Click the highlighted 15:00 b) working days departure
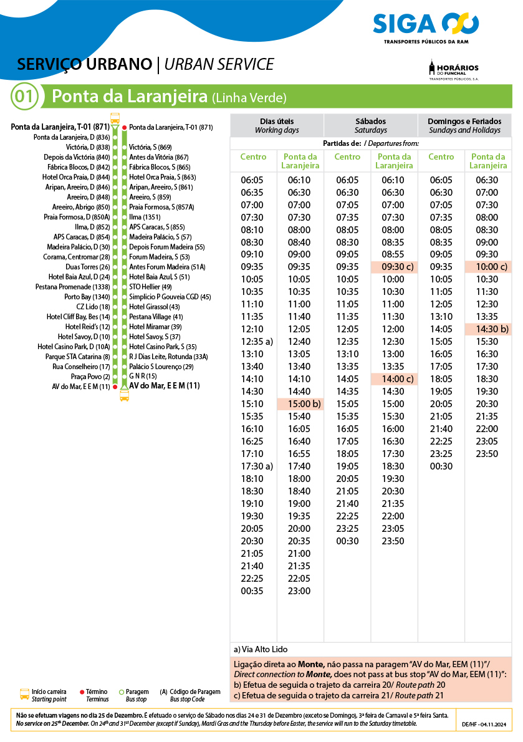 click(299, 404)
